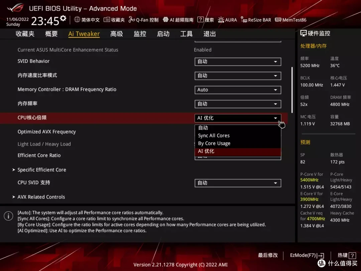Viewport: 361px width, 271px height.
Task: Click Version 2.21.1278 copyright text
Action: point(180,265)
